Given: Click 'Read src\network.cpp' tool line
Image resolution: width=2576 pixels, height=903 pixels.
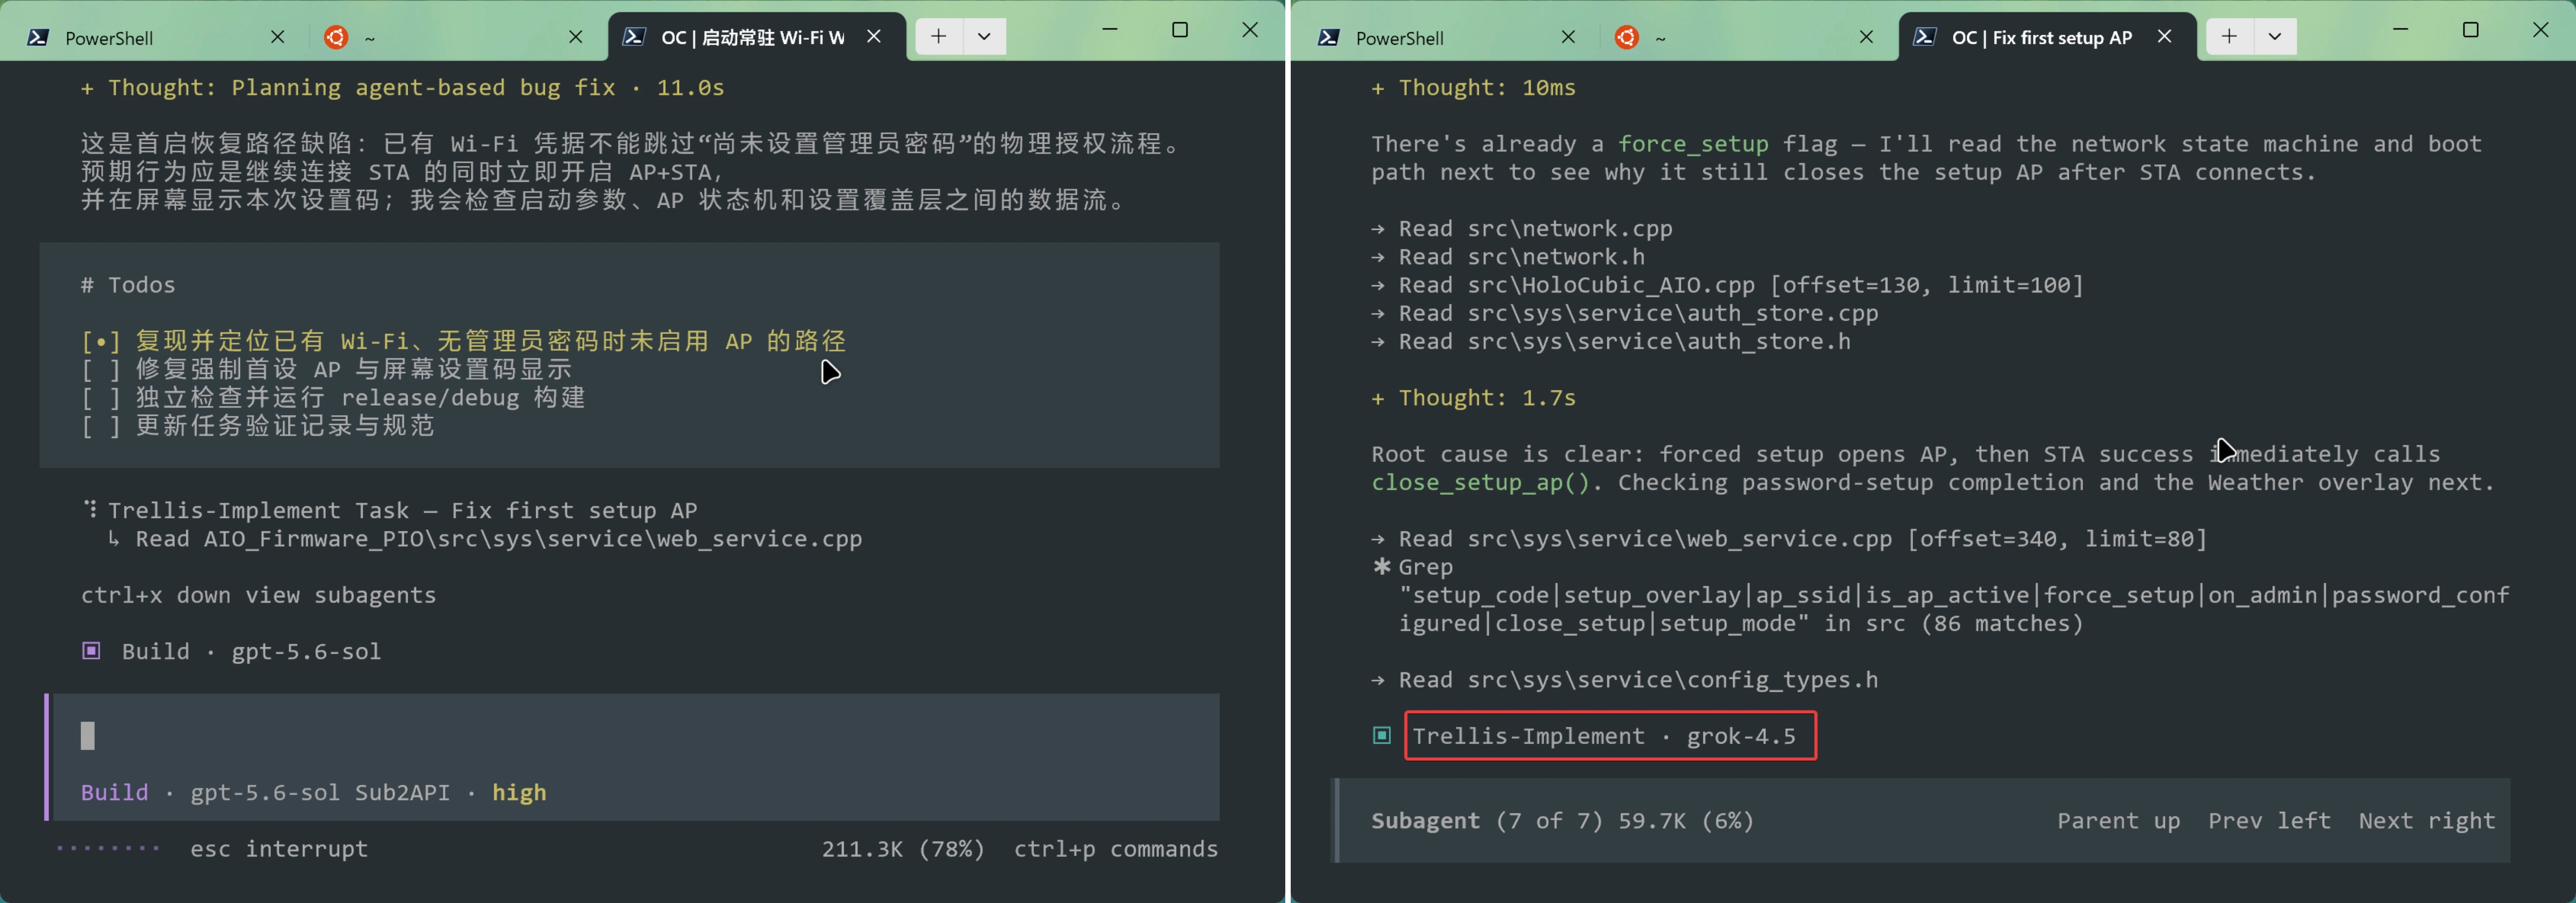Looking at the screenshot, I should 1522,229.
